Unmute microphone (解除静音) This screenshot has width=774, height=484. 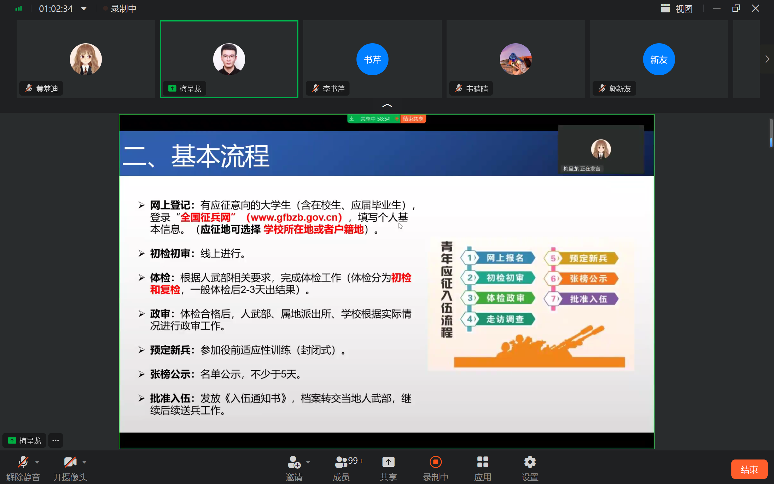23,462
